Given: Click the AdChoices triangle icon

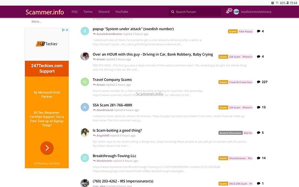Looking at the screenshot, I should [63, 30].
